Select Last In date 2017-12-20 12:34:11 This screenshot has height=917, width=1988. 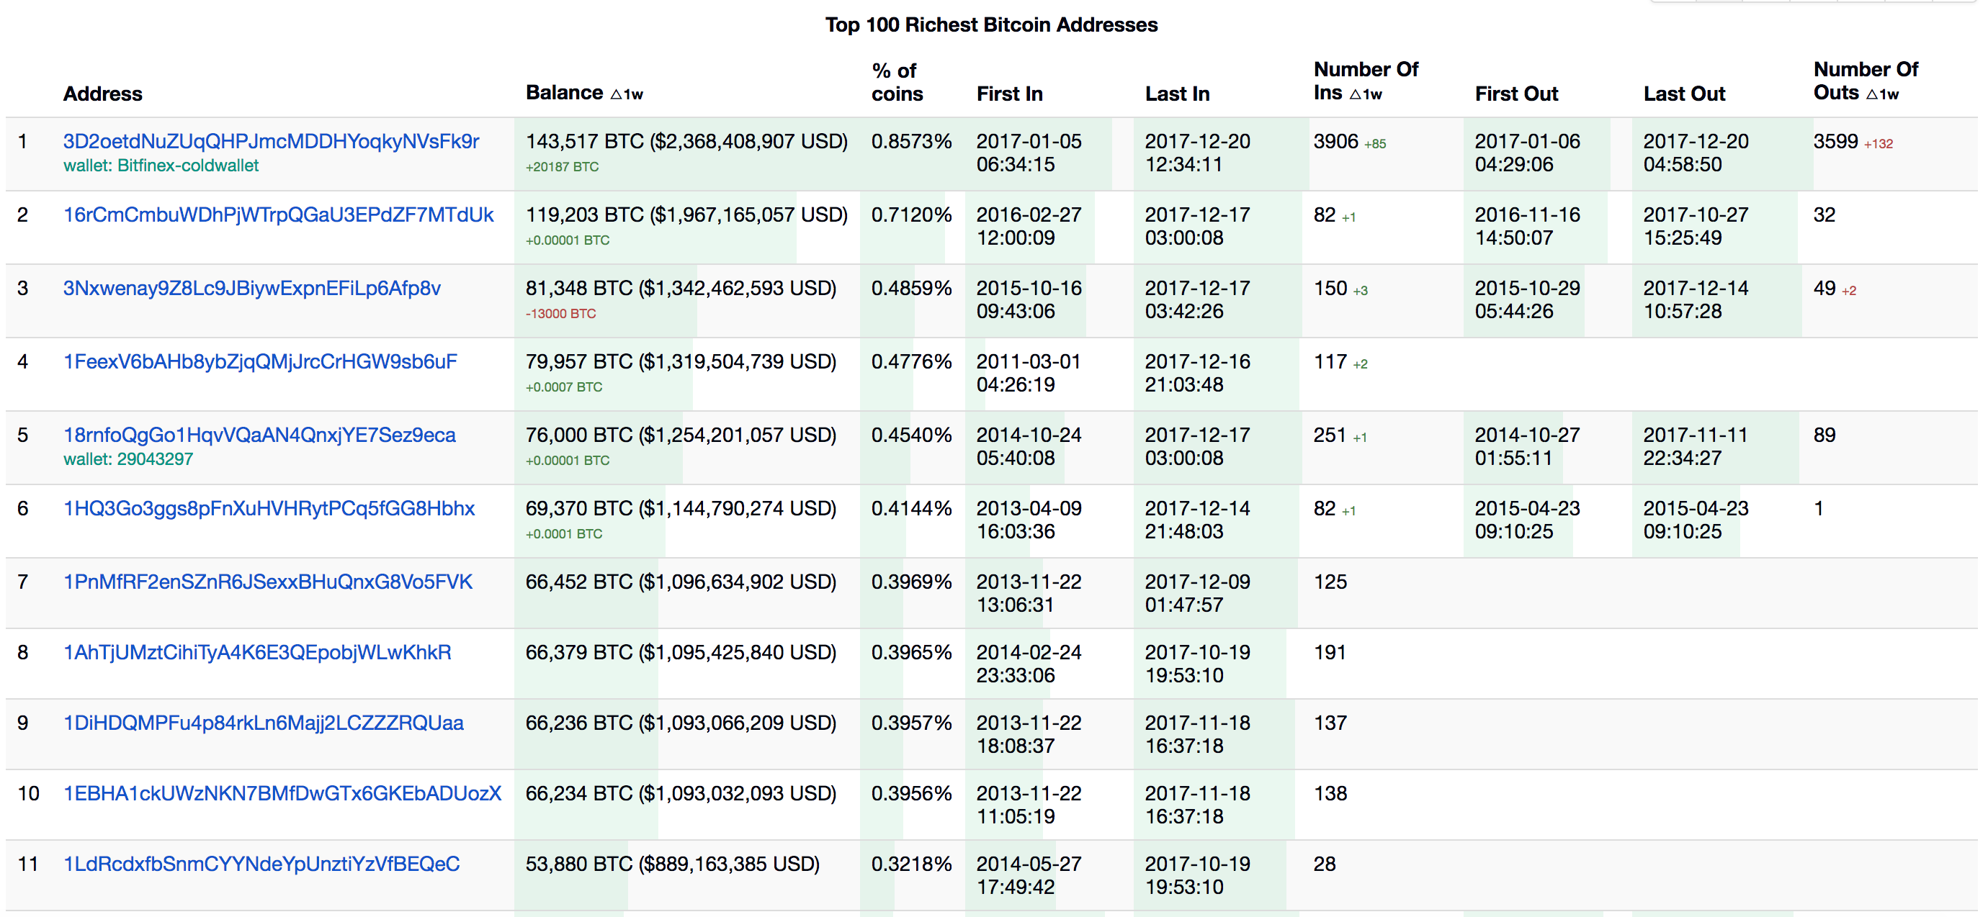tap(1197, 153)
